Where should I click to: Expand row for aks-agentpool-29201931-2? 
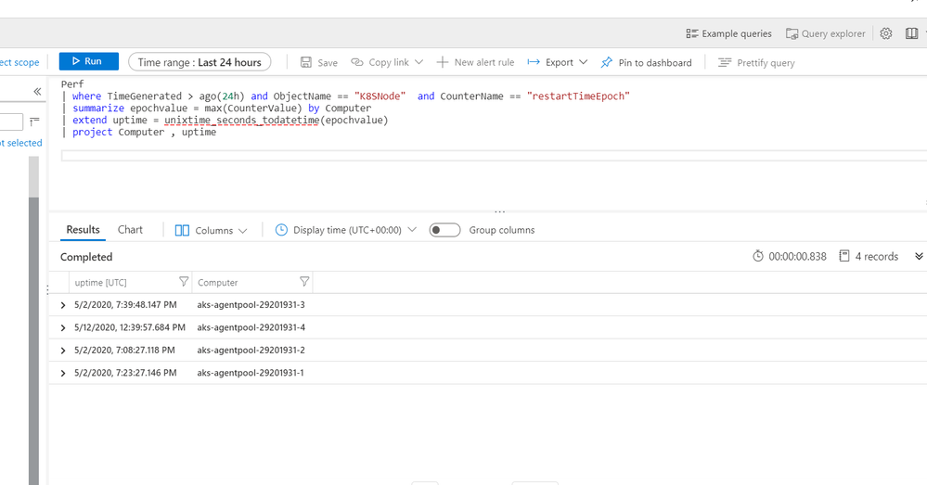pos(63,351)
